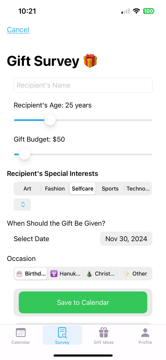Screen dimensions: 166x360
Task: Expand the interests chevron picker
Action: click(22, 204)
